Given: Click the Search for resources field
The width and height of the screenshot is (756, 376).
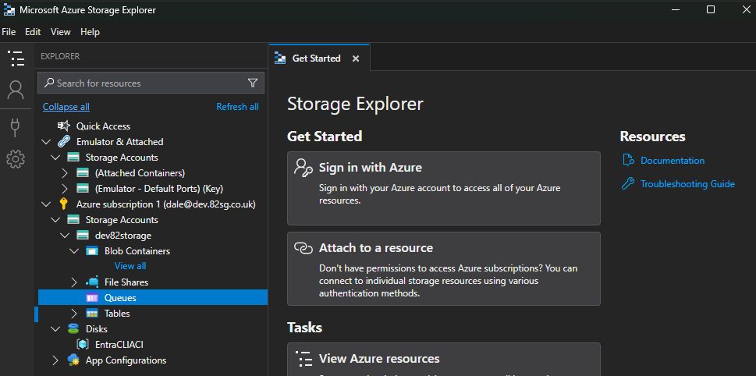Looking at the screenshot, I should coord(151,83).
